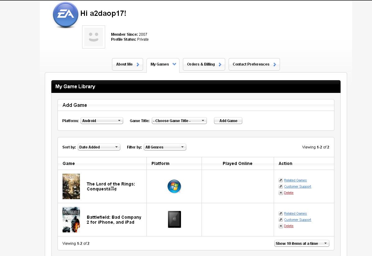372x256 pixels.
Task: Click the Related Games icon for Lord of the Rings
Action: point(281,180)
